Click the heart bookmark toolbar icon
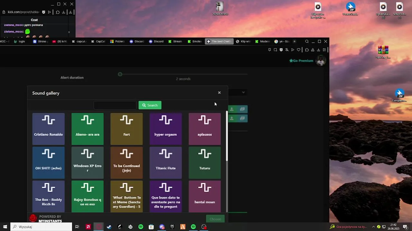Screen dimensions: 412x231 pyautogui.click(x=298, y=50)
